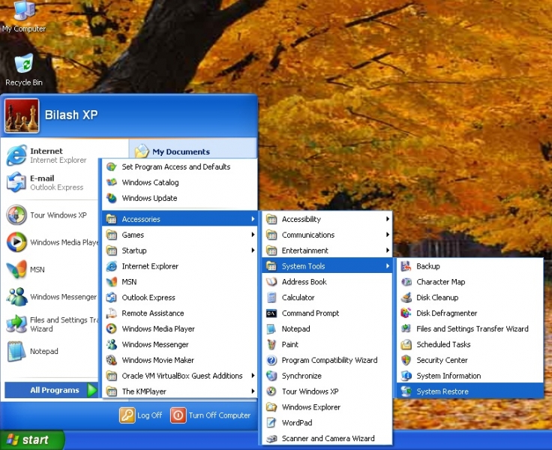Open Security Center shield icon
552x450 pixels.
pyautogui.click(x=406, y=361)
